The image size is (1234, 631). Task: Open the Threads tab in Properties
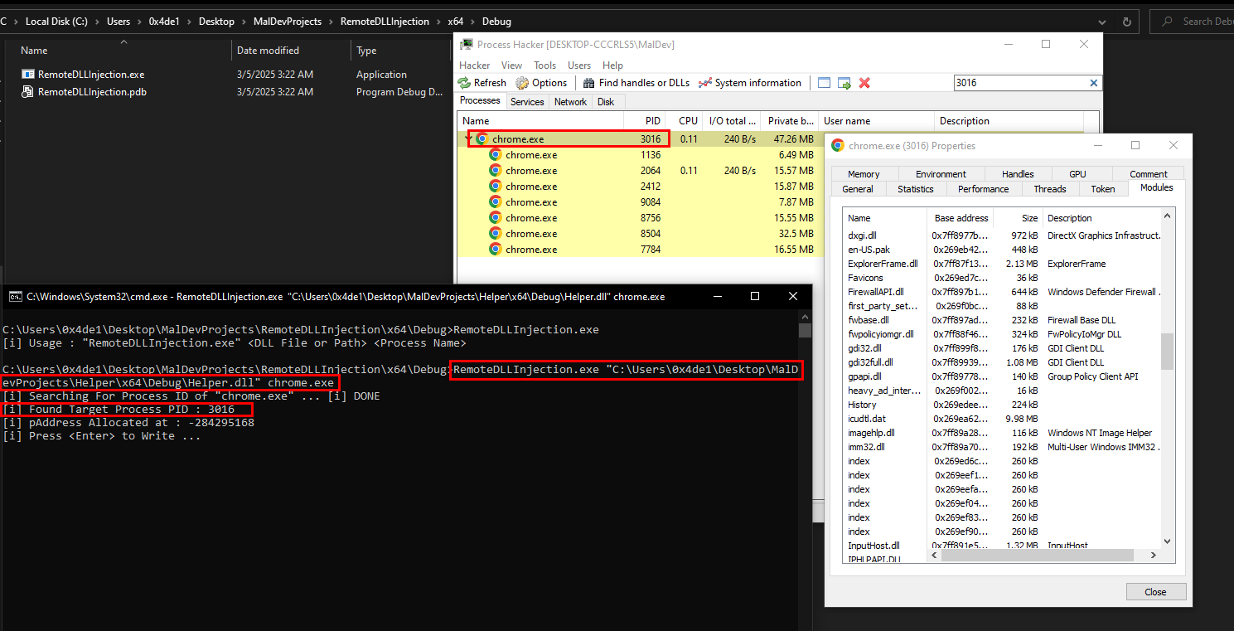pyautogui.click(x=1050, y=189)
